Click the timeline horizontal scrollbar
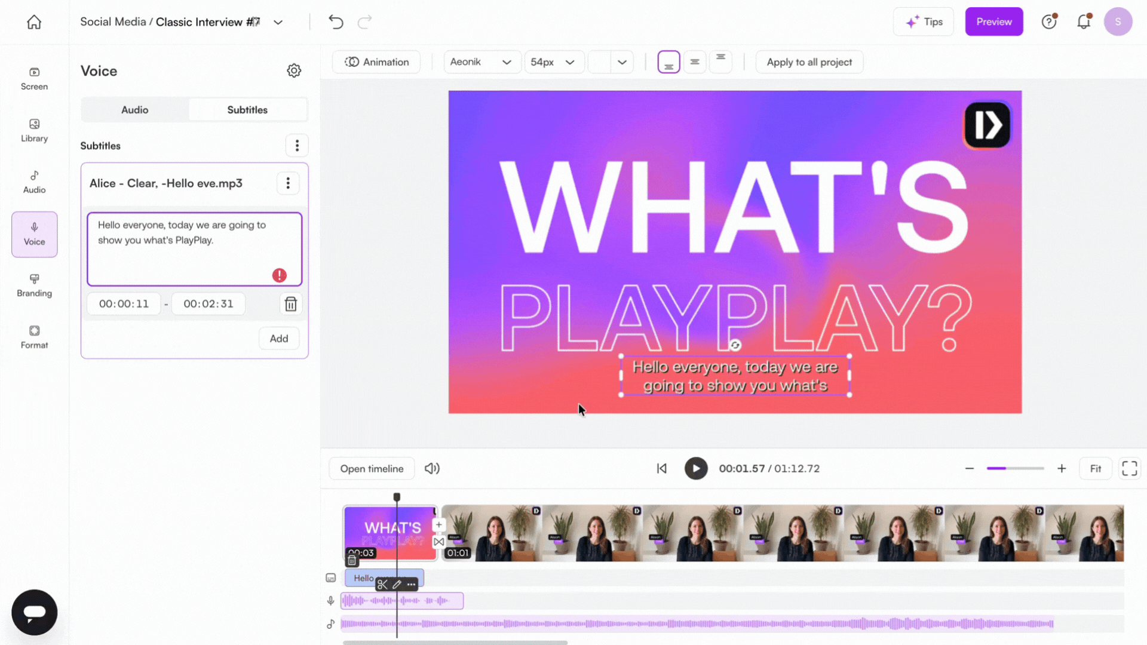The width and height of the screenshot is (1147, 645). 455,643
